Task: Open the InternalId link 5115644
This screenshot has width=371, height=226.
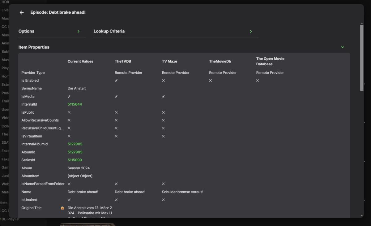Action: point(75,104)
